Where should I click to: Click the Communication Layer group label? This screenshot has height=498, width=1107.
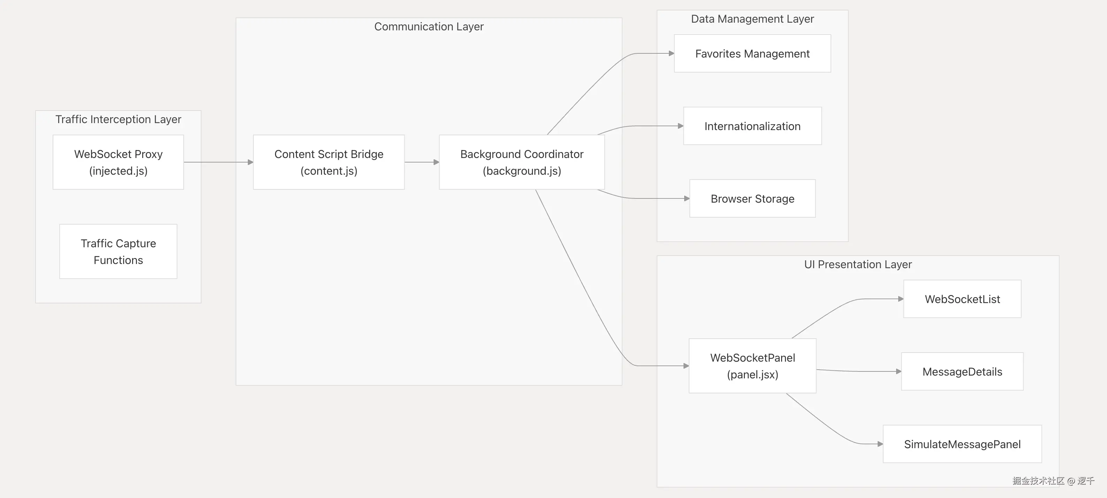coord(429,27)
